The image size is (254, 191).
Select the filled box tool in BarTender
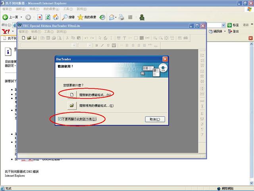142,38
